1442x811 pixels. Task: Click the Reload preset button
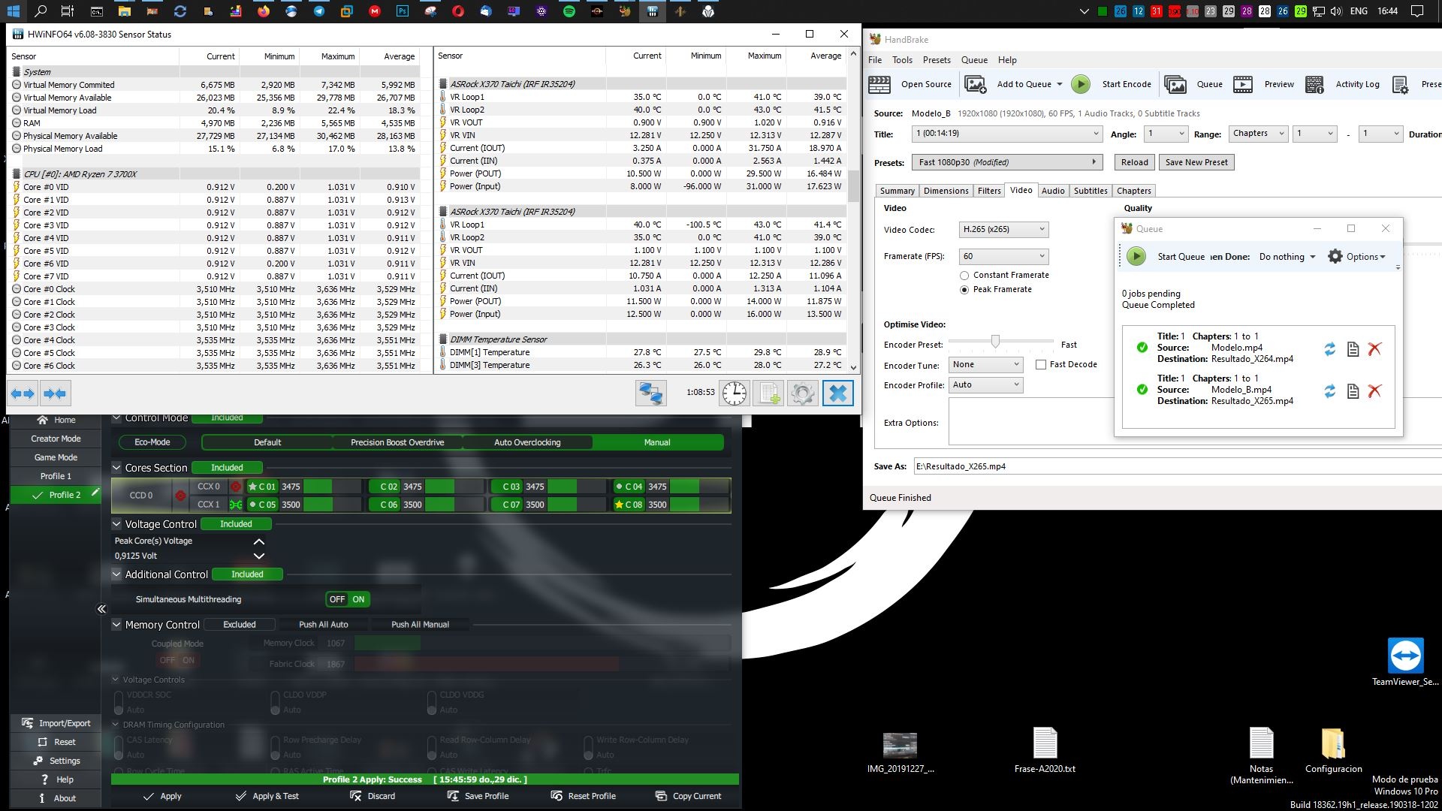tap(1134, 162)
